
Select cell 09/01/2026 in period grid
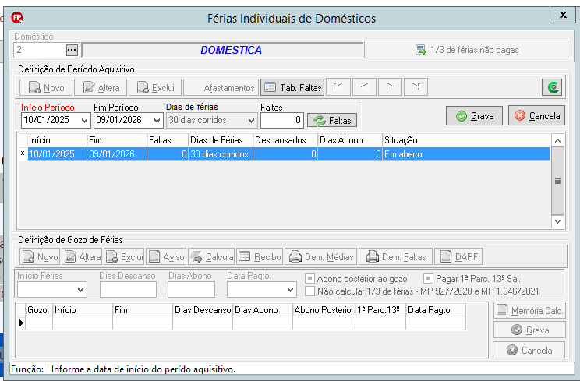(117, 154)
